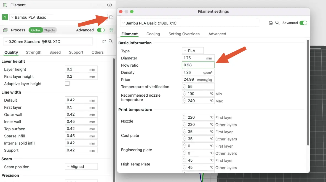Open the Setting Overrides tab
326x182 pixels.
click(x=184, y=34)
